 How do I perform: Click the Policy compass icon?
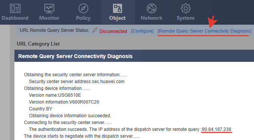pyautogui.click(x=83, y=8)
